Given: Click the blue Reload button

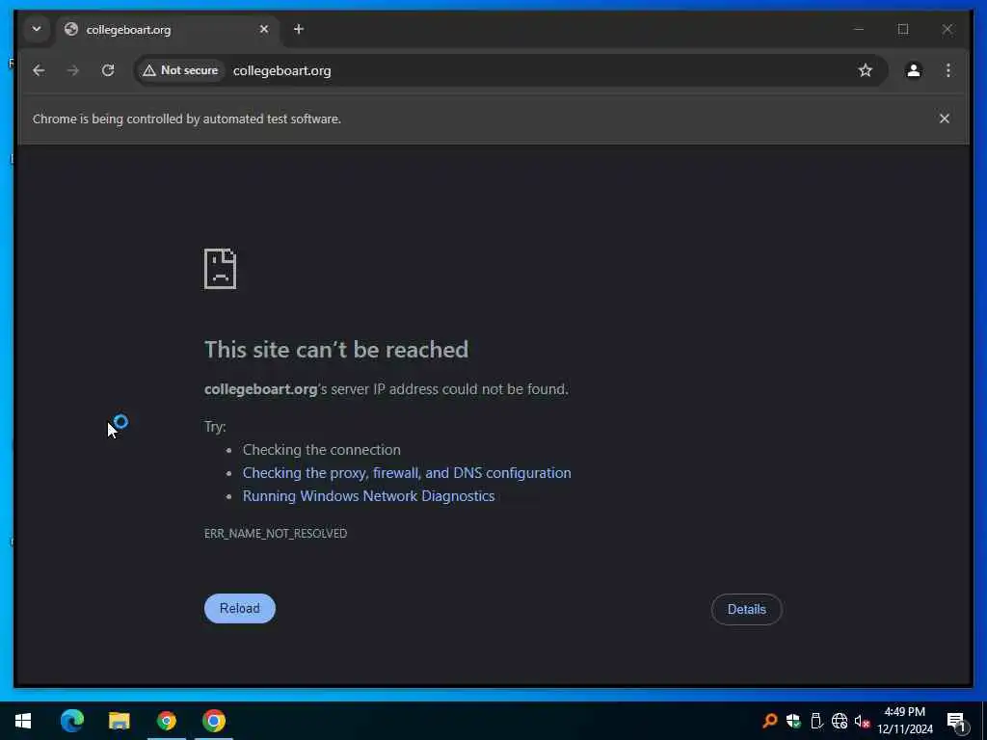Looking at the screenshot, I should click(x=240, y=609).
